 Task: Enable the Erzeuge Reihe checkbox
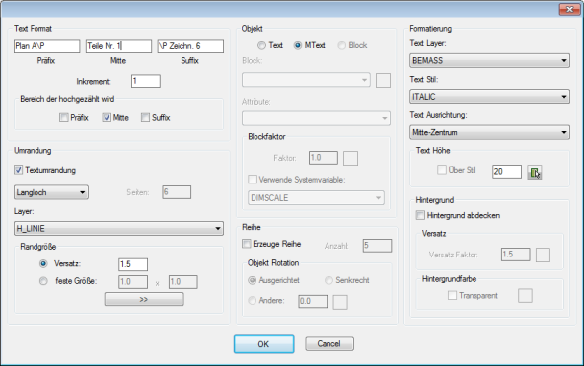(x=247, y=244)
